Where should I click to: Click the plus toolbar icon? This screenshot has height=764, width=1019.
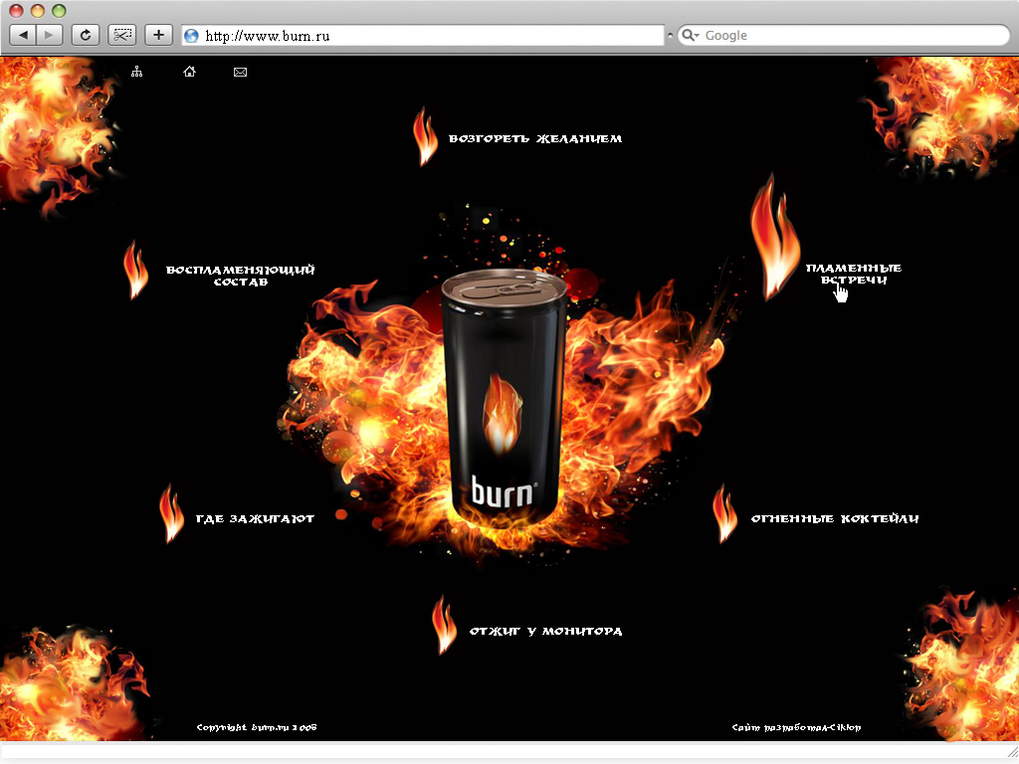tap(157, 34)
